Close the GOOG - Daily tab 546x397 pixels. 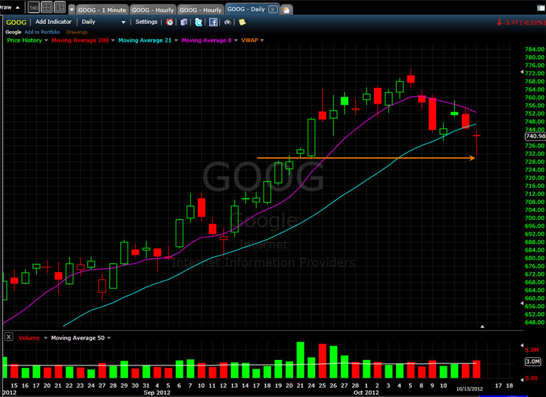pyautogui.click(x=273, y=9)
